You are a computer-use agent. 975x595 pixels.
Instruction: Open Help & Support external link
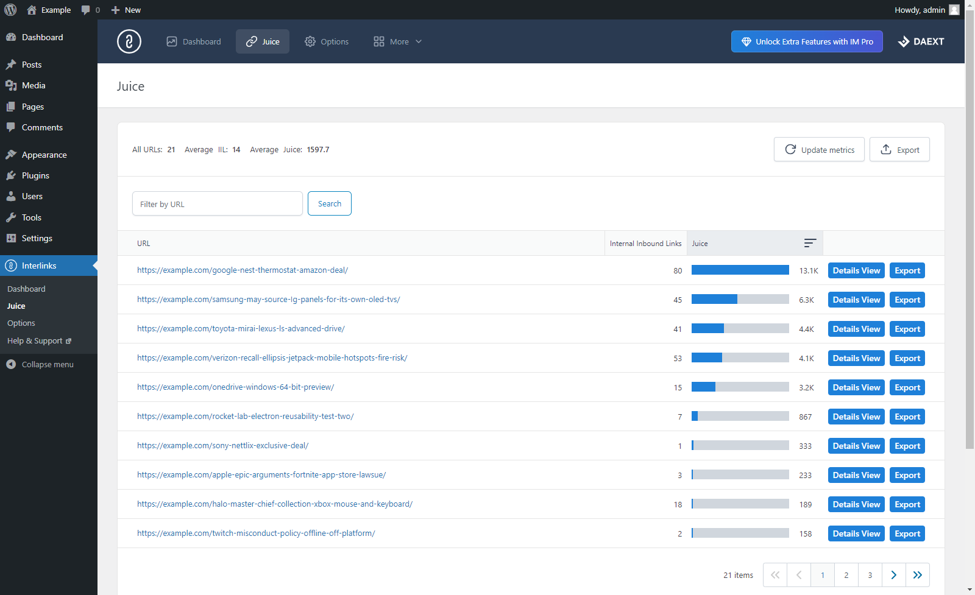point(39,340)
